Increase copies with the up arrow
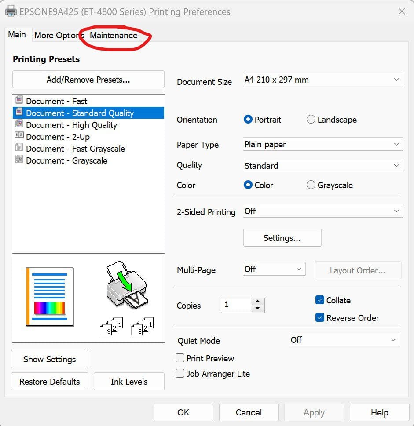 [x=258, y=301]
